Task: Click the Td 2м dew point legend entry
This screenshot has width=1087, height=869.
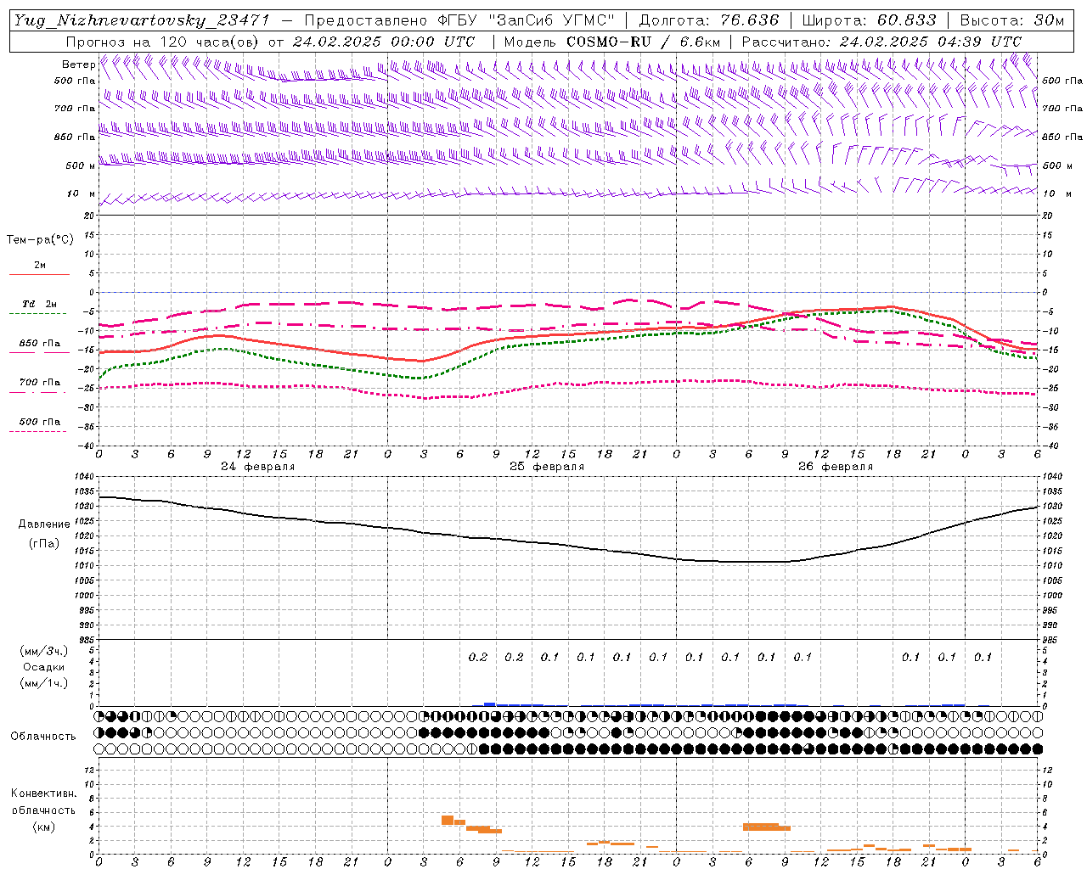Action: coord(40,304)
